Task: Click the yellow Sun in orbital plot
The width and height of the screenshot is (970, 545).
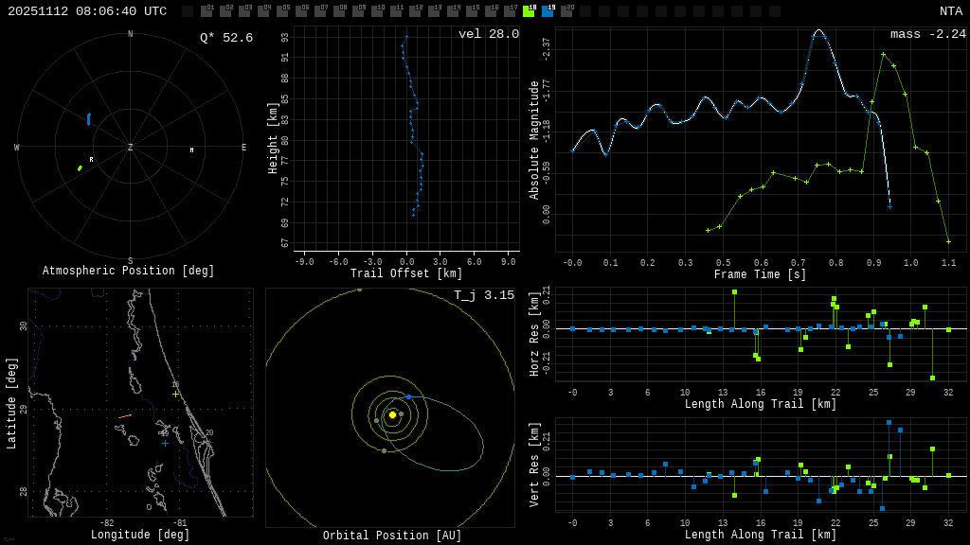Action: (x=392, y=414)
